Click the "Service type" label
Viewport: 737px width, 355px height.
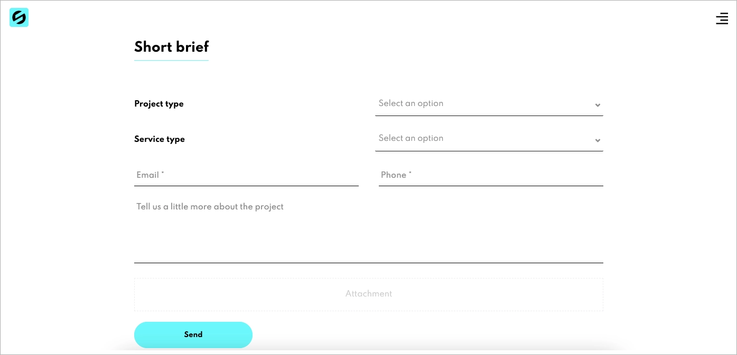(x=160, y=139)
